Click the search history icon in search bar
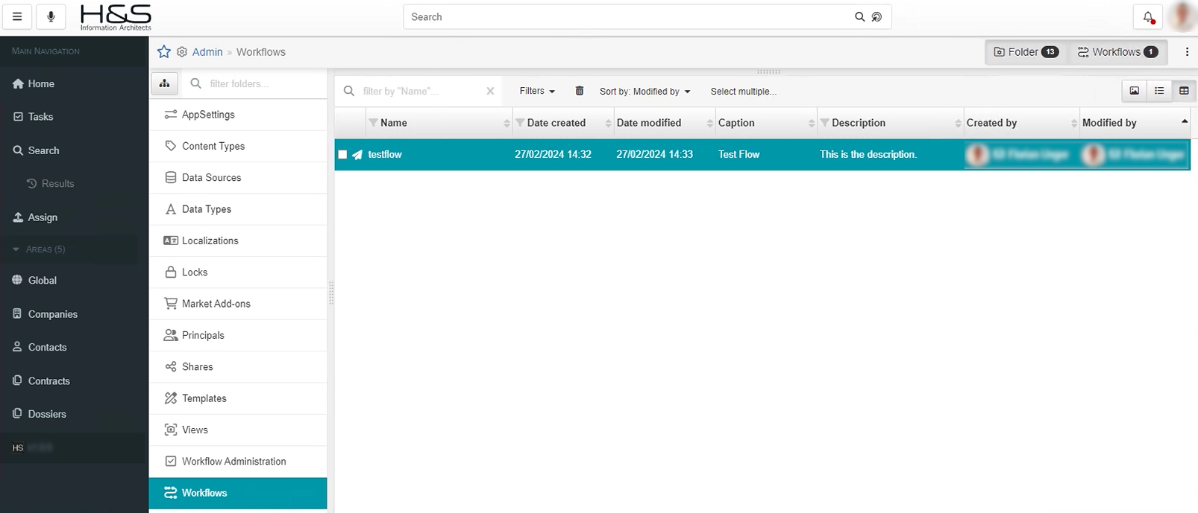This screenshot has height=513, width=1198. tap(877, 16)
